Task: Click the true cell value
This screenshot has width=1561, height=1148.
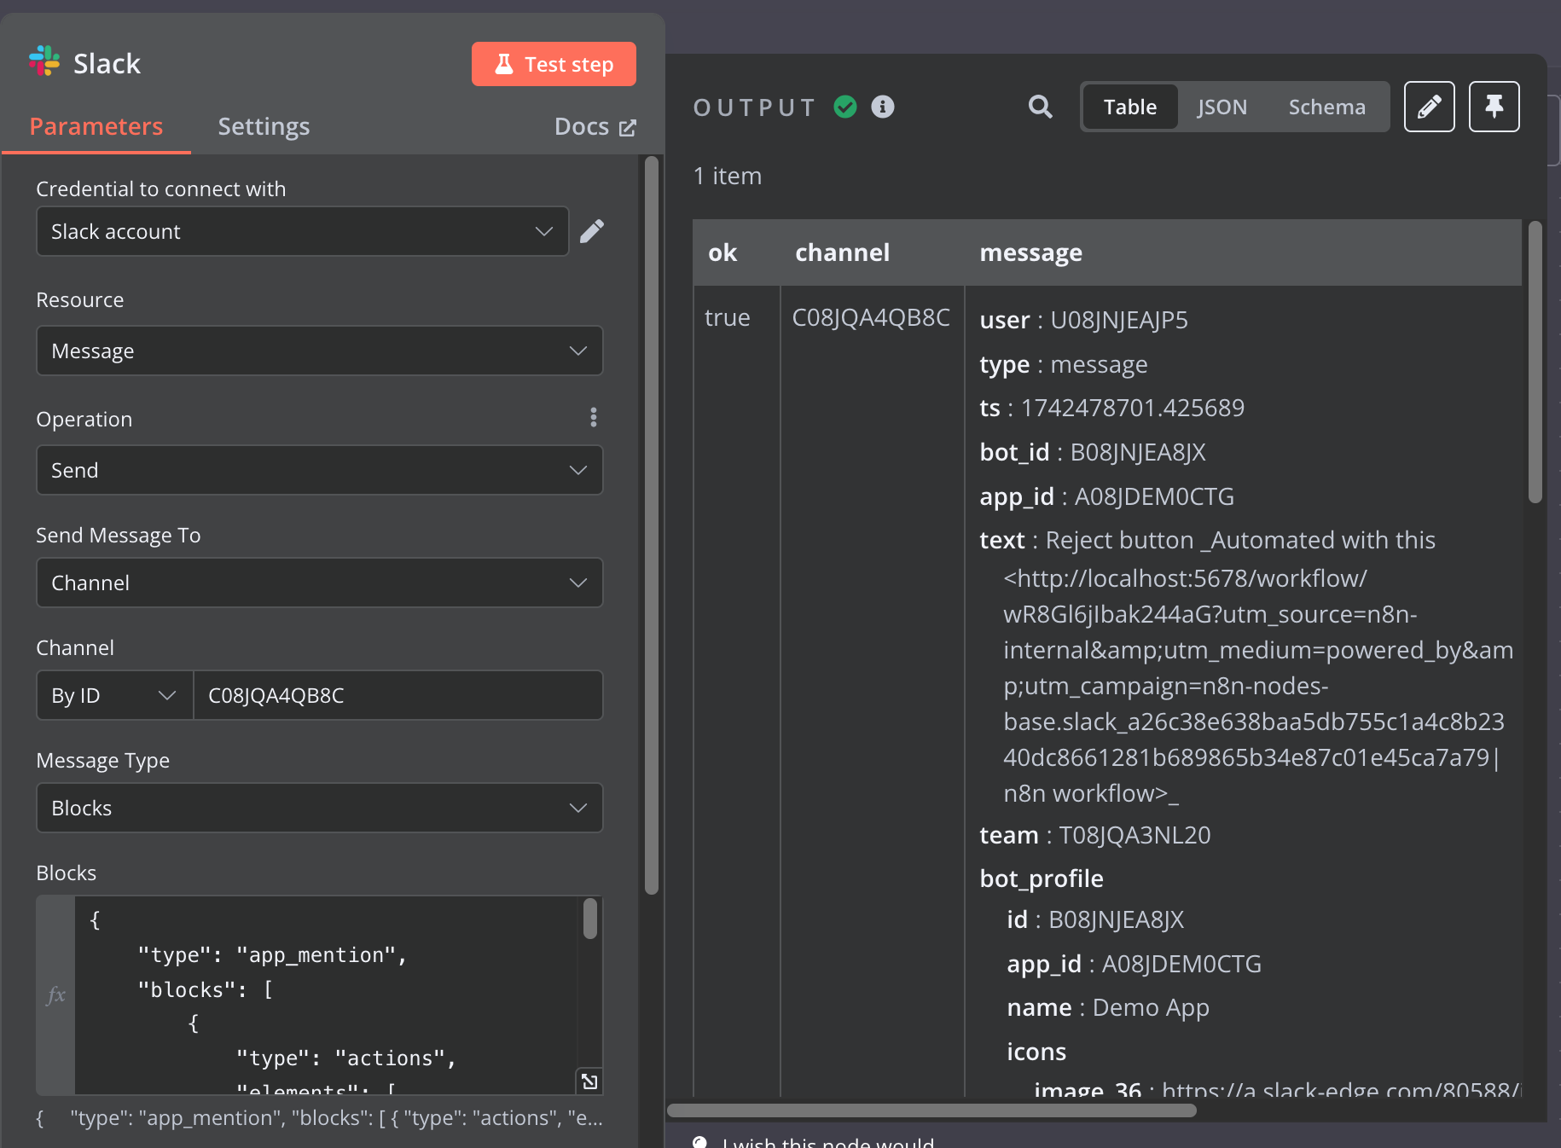Action: tap(727, 317)
